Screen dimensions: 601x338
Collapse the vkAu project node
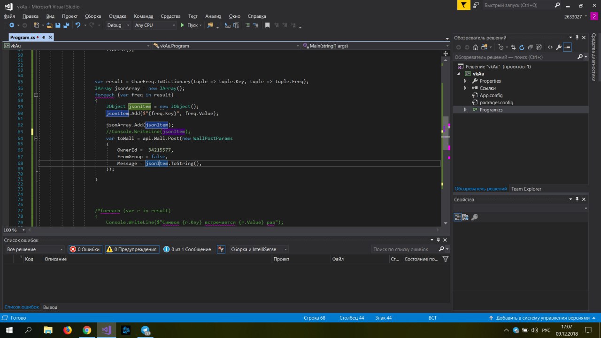pyautogui.click(x=459, y=74)
